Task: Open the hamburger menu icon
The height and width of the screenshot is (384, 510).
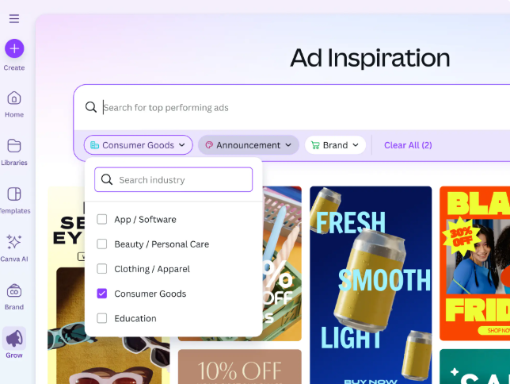Action: click(14, 18)
